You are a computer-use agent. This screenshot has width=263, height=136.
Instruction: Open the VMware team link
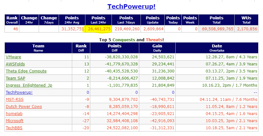[x=14, y=57]
